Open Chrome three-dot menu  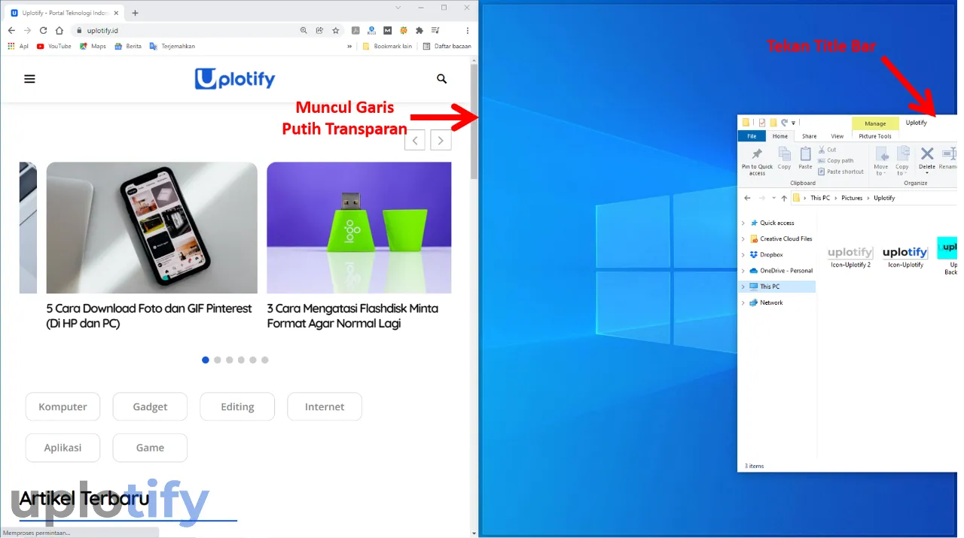(x=468, y=31)
